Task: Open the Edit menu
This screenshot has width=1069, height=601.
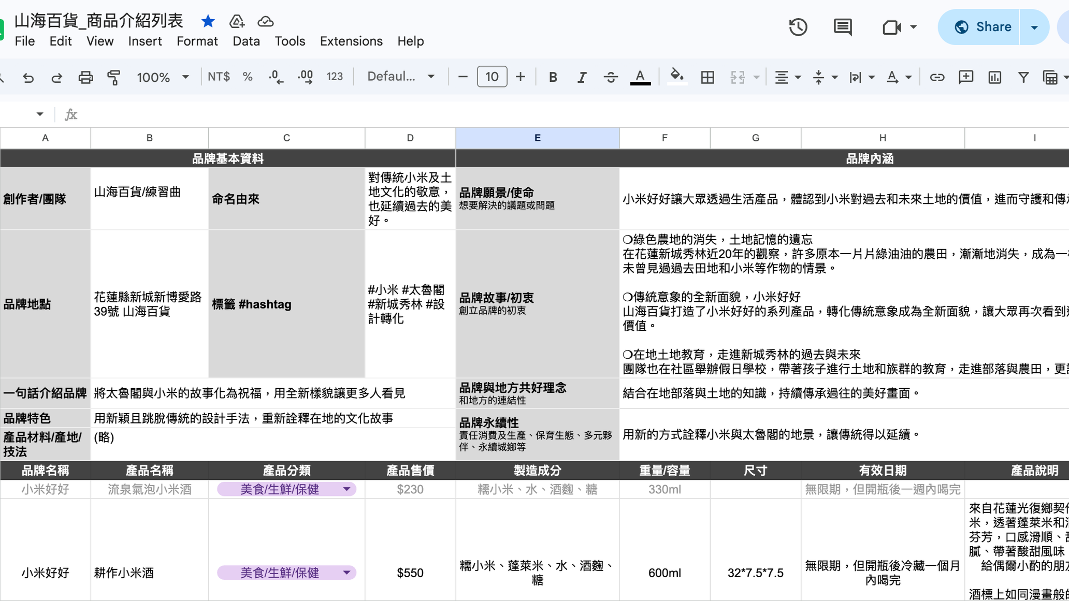Action: (61, 41)
